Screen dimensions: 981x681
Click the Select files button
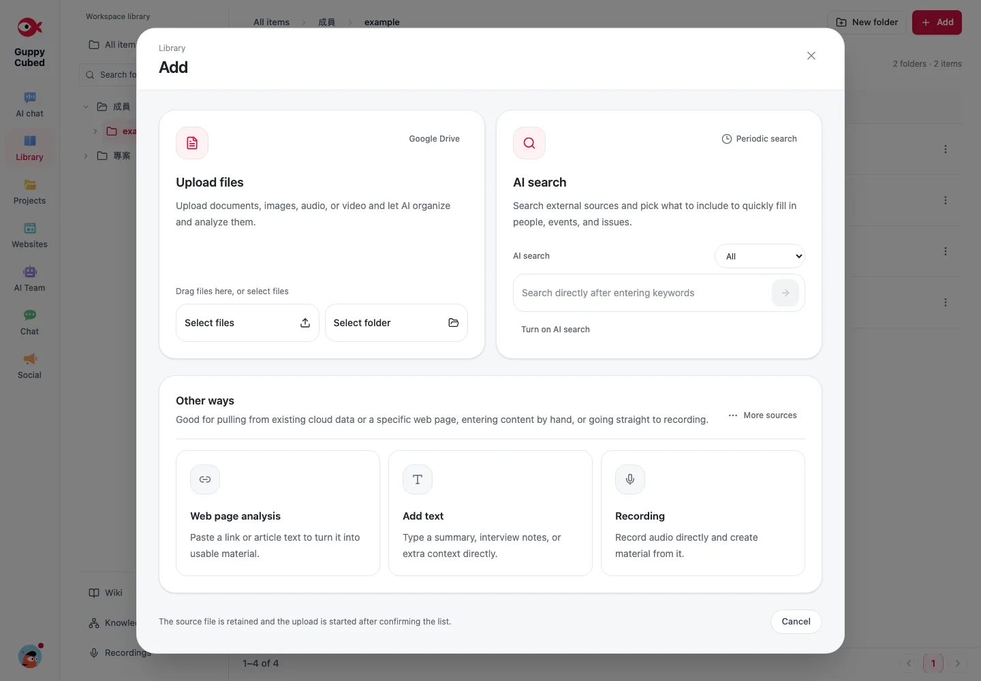tap(247, 323)
